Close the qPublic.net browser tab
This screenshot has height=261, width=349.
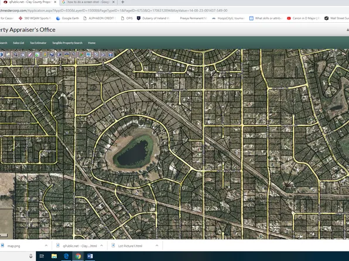[55, 2]
